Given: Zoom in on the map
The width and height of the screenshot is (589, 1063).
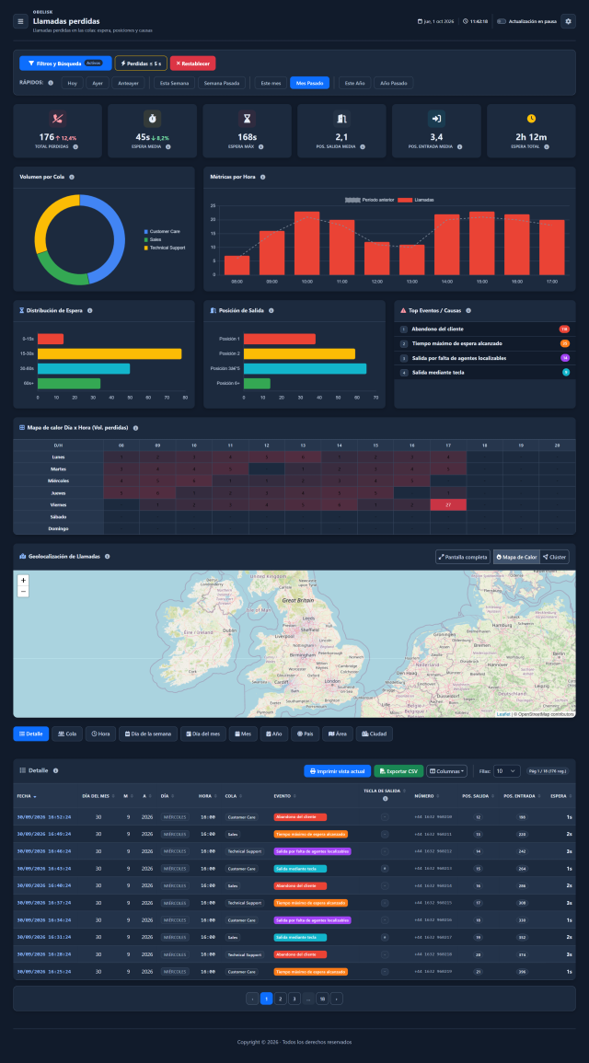Looking at the screenshot, I should click(23, 581).
